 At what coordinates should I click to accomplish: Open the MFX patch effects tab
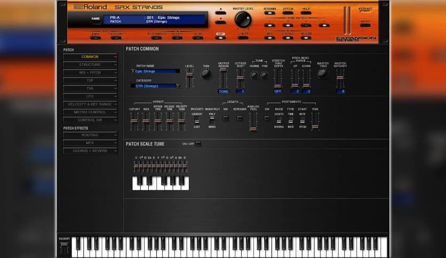pos(90,143)
